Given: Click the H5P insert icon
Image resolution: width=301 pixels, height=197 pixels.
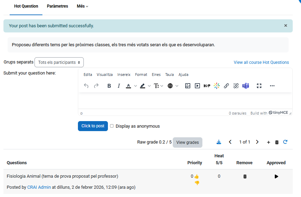Looking at the screenshot, I should click(207, 86).
